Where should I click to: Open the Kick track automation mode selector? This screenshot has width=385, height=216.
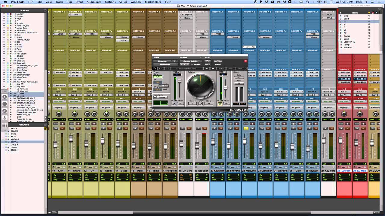pos(59,101)
